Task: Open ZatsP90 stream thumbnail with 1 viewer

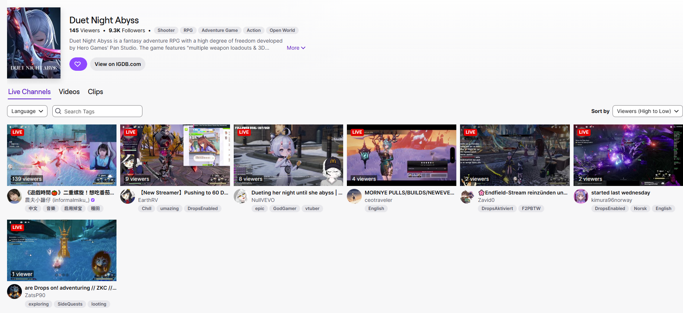Action: click(x=62, y=250)
